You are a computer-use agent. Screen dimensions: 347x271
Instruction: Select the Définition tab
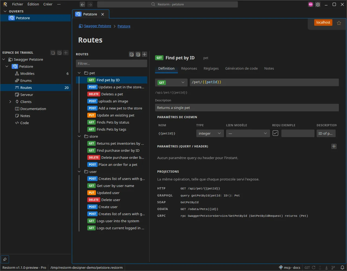click(x=166, y=69)
